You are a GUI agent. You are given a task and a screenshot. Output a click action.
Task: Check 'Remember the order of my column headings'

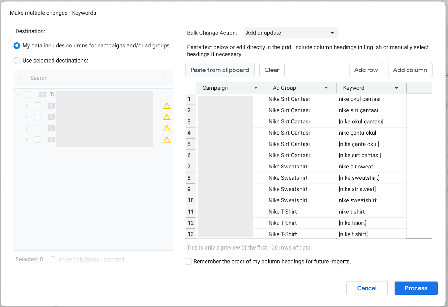coord(188,262)
